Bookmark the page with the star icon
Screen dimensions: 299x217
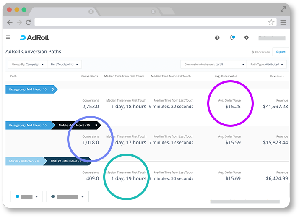click(x=271, y=22)
